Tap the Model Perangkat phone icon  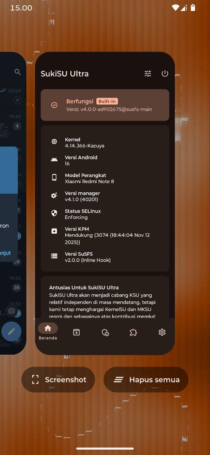pyautogui.click(x=54, y=177)
